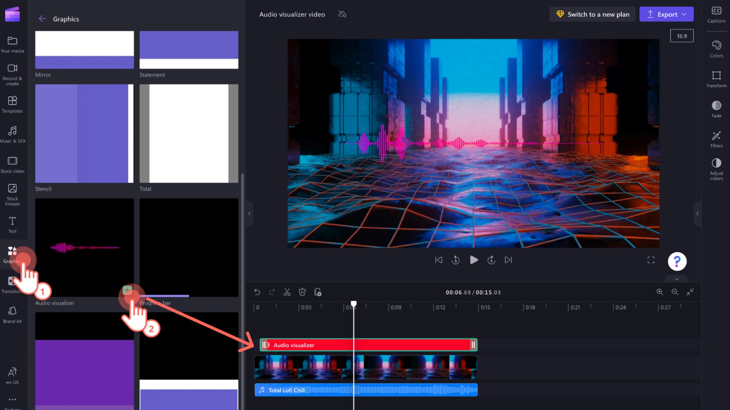Open the more options ellipsis in sidebar
This screenshot has width=730, height=410.
pyautogui.click(x=12, y=399)
